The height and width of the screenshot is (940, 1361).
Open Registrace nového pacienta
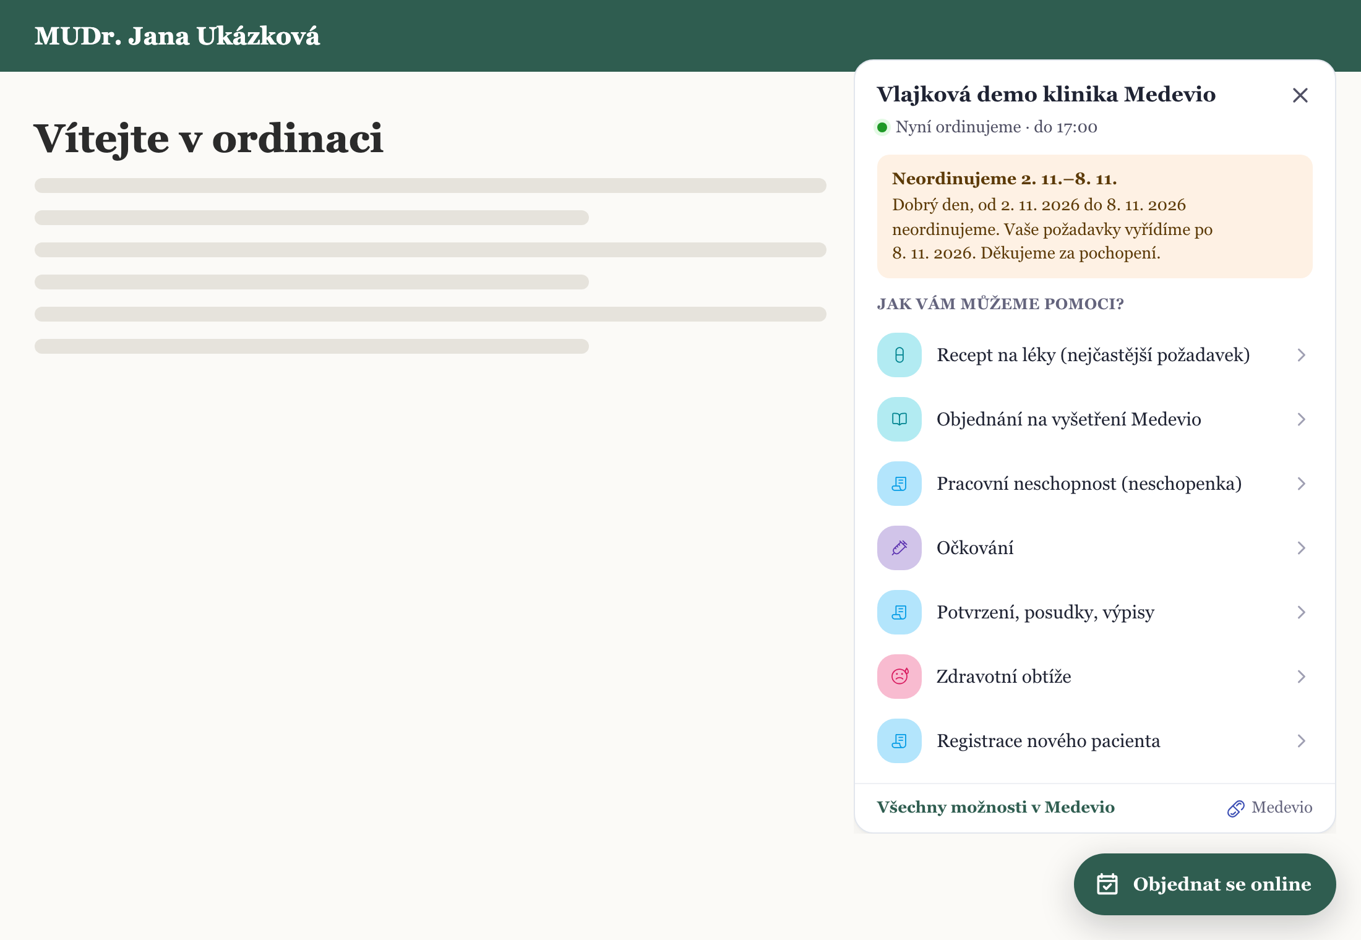tap(1094, 741)
